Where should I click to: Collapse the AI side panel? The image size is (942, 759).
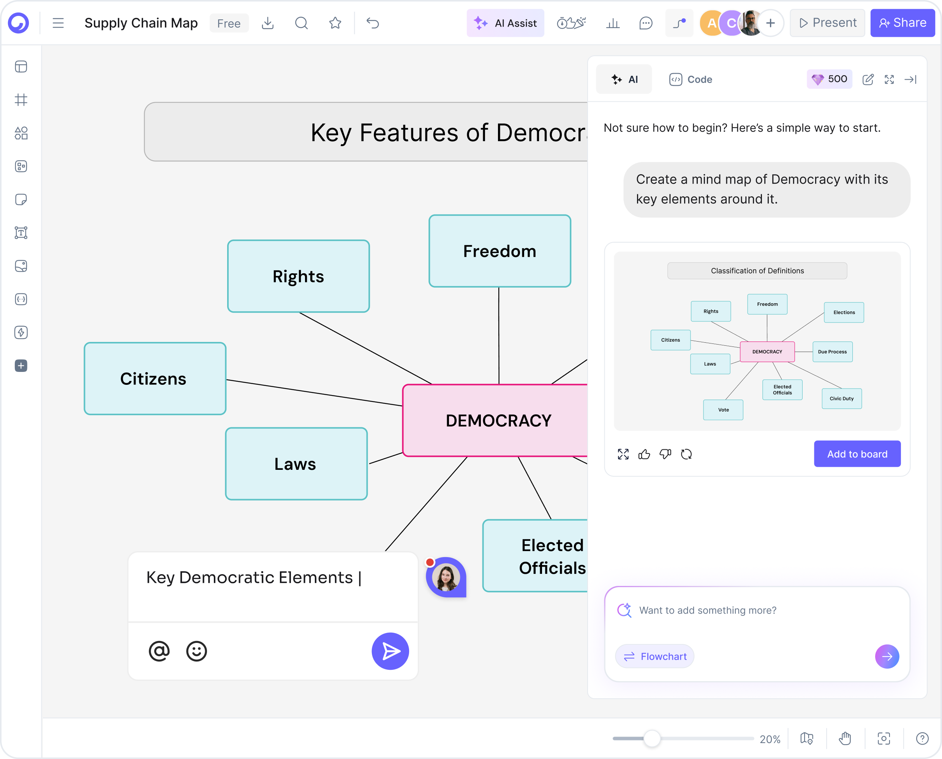(910, 80)
